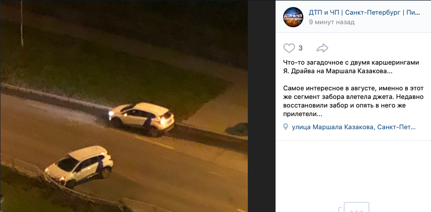Click the white car by the damaged fence
This screenshot has height=212, width=431.
click(x=79, y=167)
